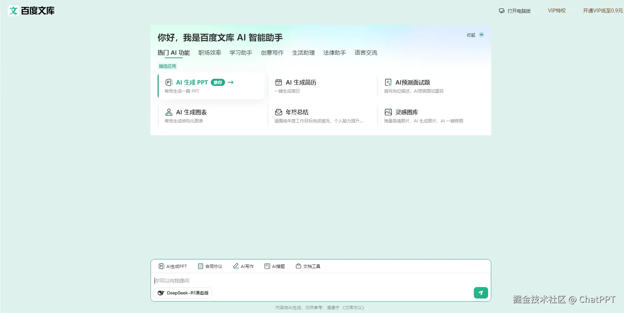Click the AI搜题 icon in toolbar
The width and height of the screenshot is (624, 313).
point(267,266)
